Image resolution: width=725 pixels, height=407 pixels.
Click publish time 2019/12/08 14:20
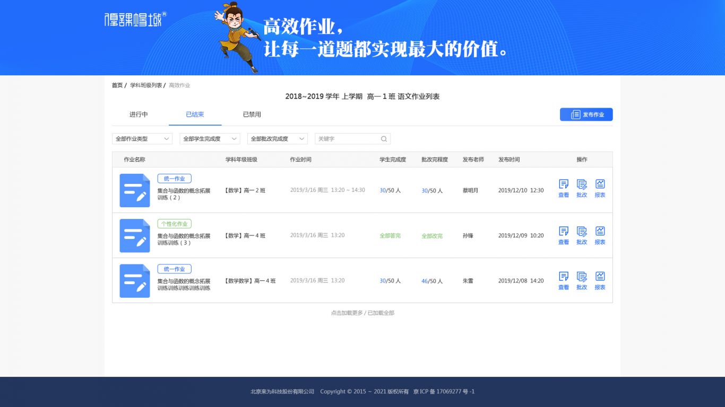coord(521,281)
